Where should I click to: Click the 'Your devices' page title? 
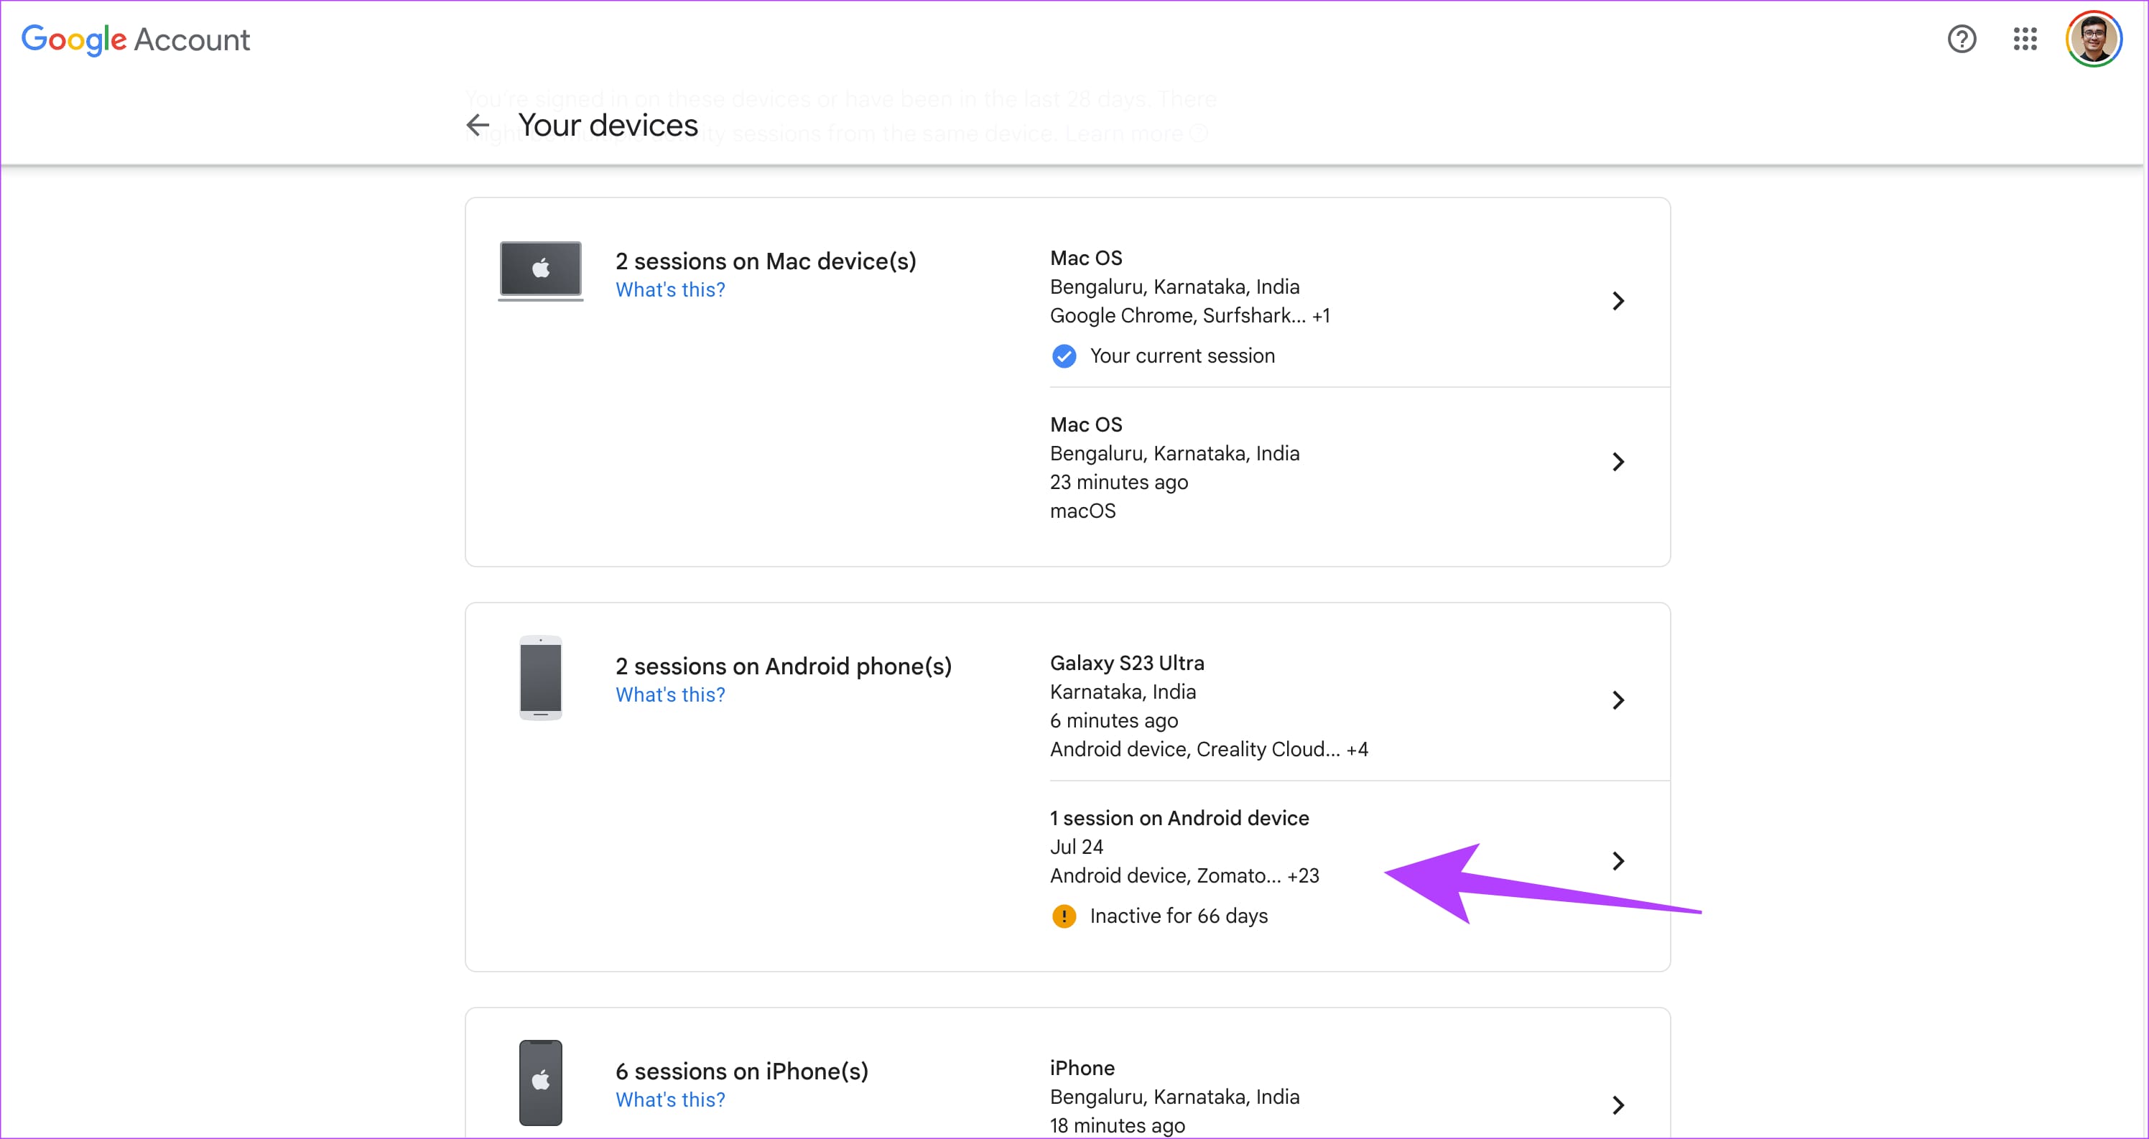(x=608, y=125)
